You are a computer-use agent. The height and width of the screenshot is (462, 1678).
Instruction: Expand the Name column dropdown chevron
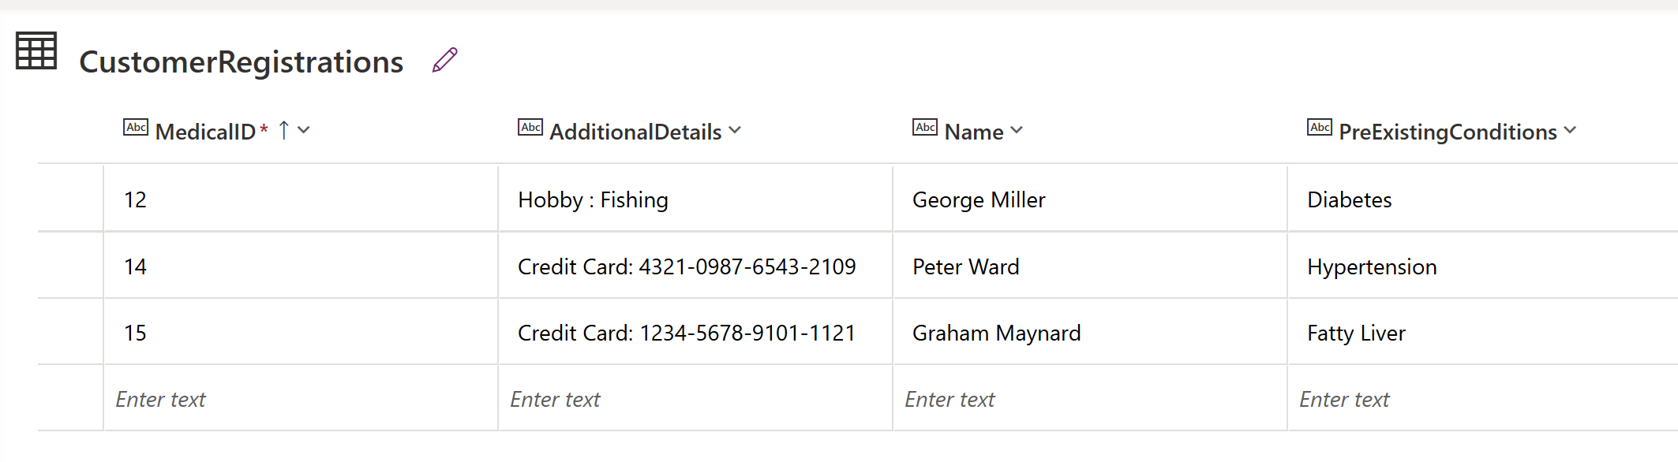(1017, 130)
